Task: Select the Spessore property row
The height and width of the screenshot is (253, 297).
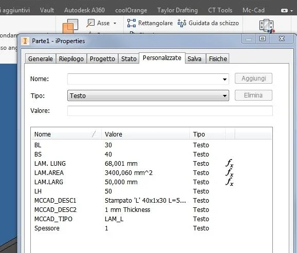Action: 152,228
